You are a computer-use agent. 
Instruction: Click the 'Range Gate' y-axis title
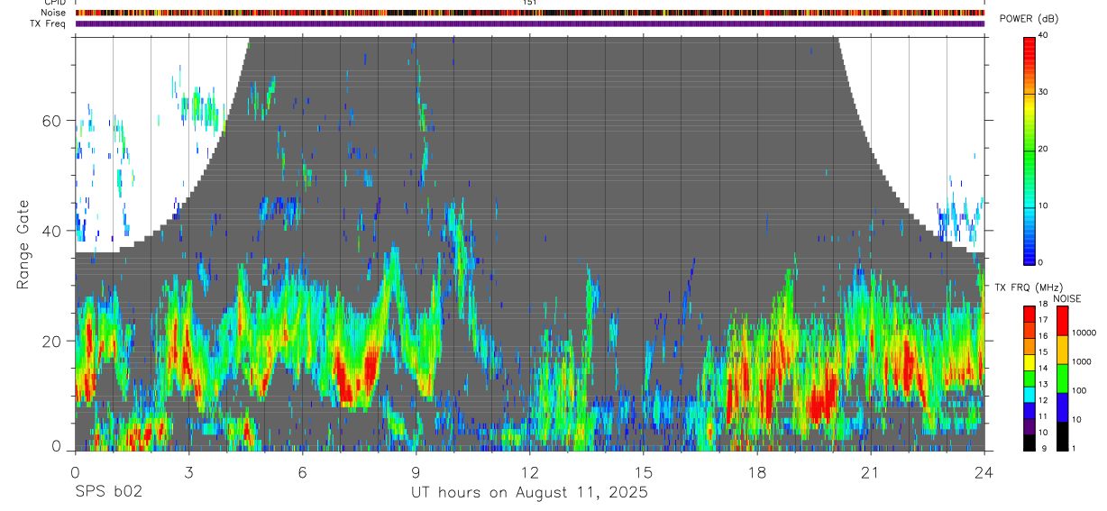point(23,244)
